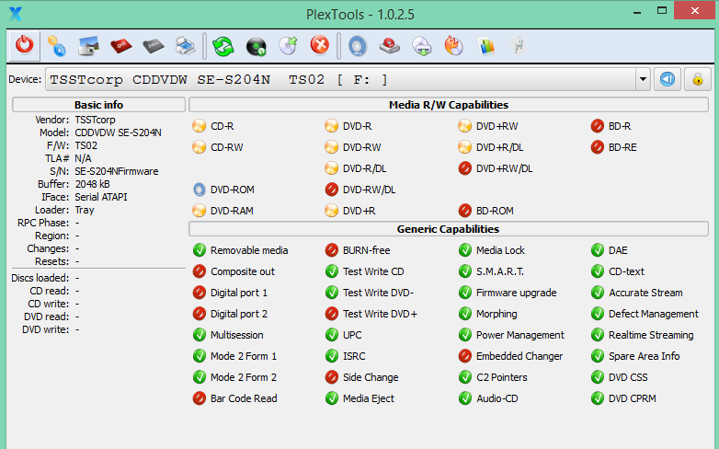The height and width of the screenshot is (449, 719).
Task: Click the 'RPC Phase:' label
Action: click(x=43, y=223)
